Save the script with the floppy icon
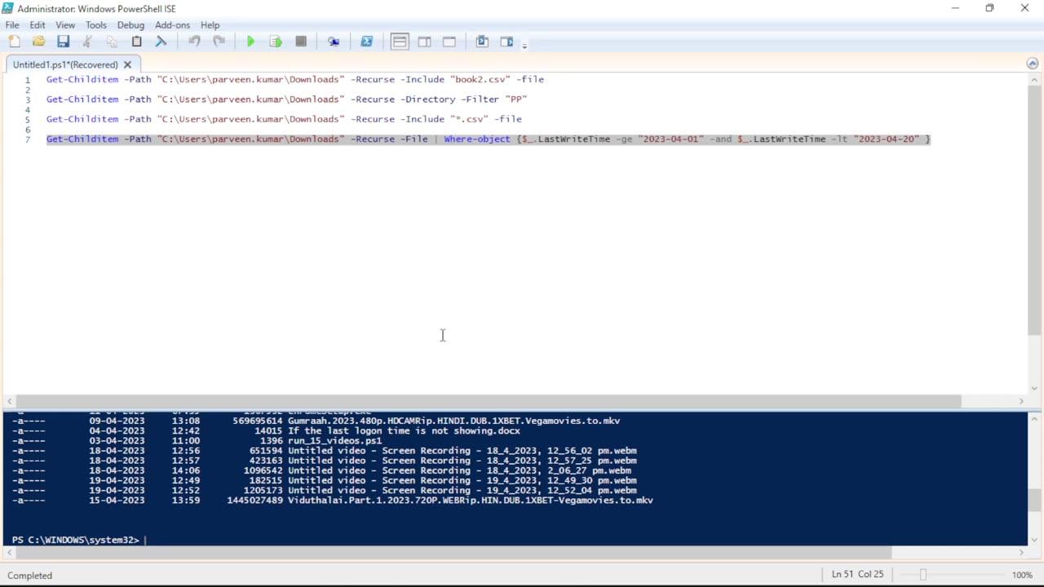 click(63, 42)
